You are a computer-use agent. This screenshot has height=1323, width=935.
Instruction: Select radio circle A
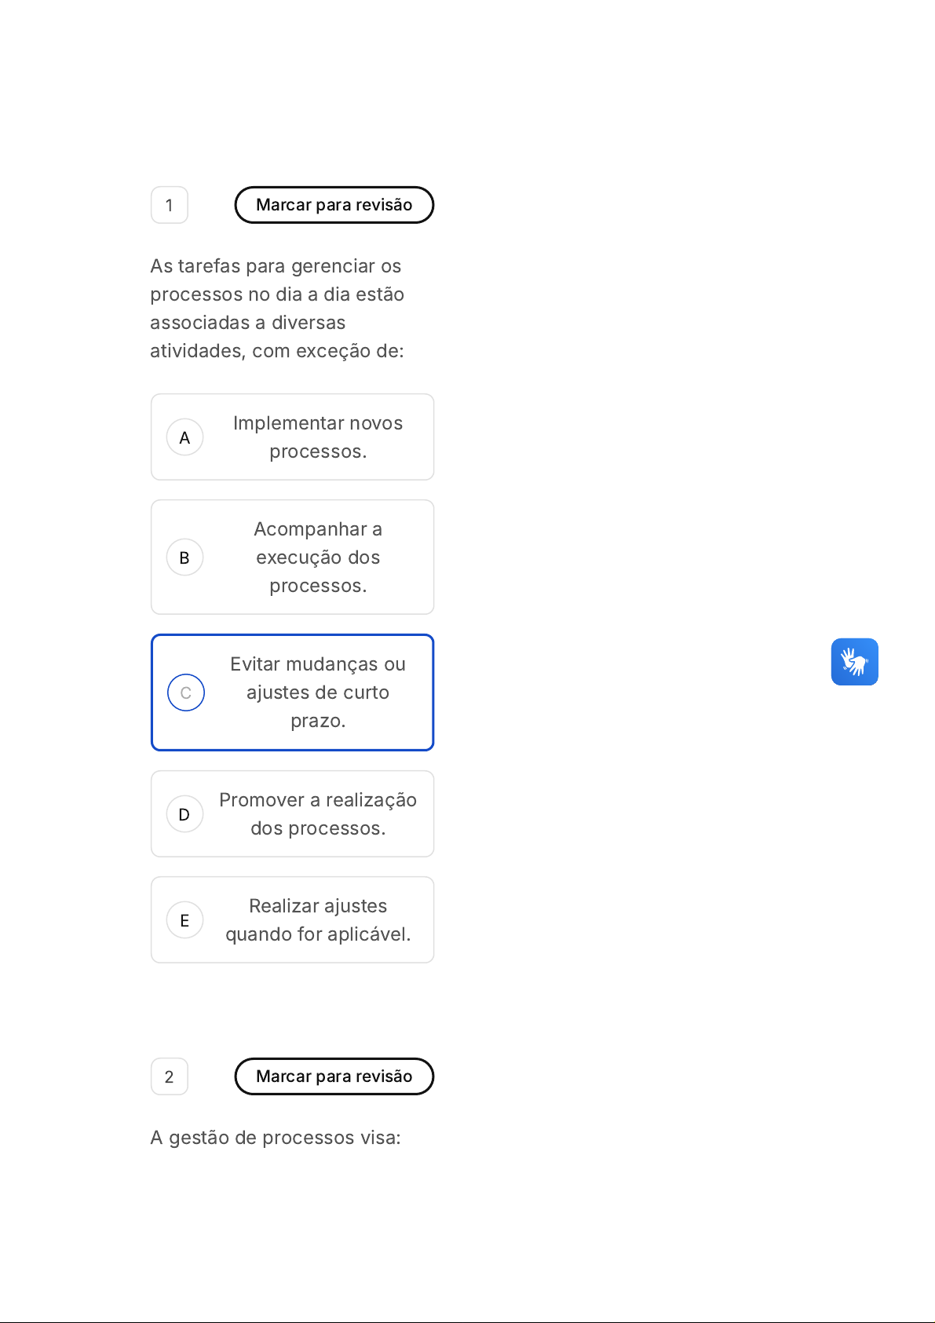[184, 437]
